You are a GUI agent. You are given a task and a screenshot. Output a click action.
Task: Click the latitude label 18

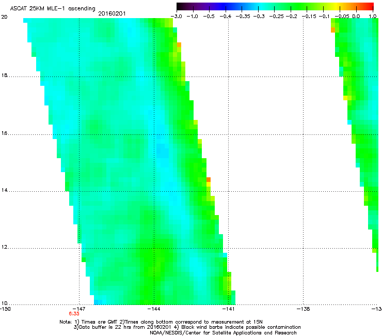(4, 75)
